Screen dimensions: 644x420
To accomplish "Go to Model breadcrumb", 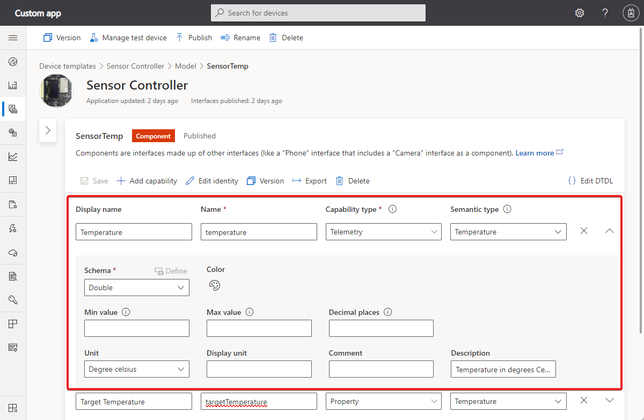I will click(186, 66).
